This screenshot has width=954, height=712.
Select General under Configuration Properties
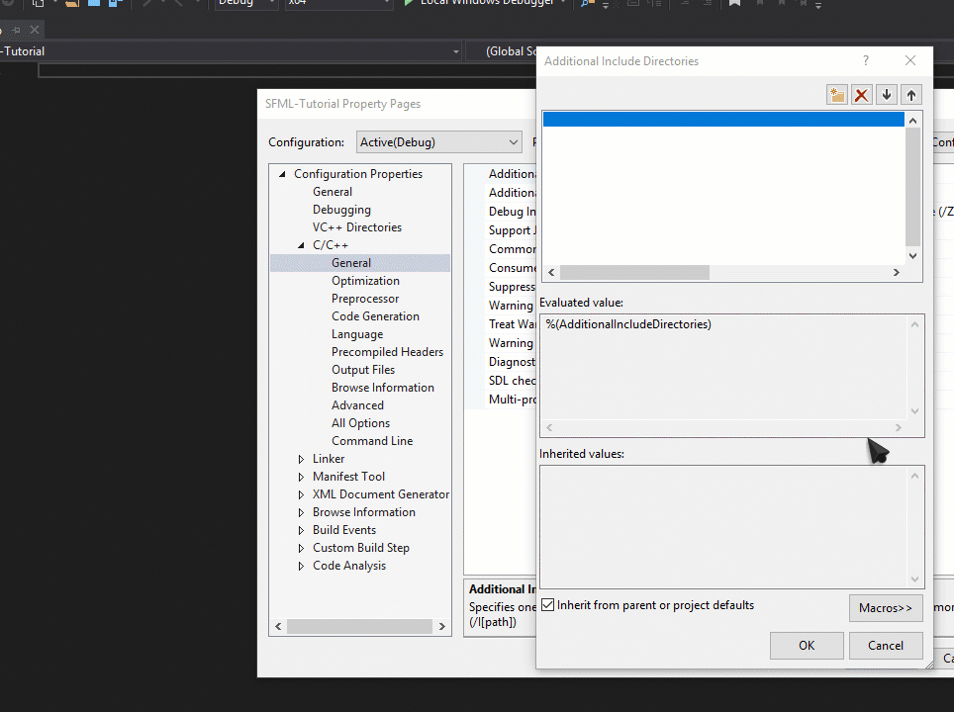click(x=333, y=192)
